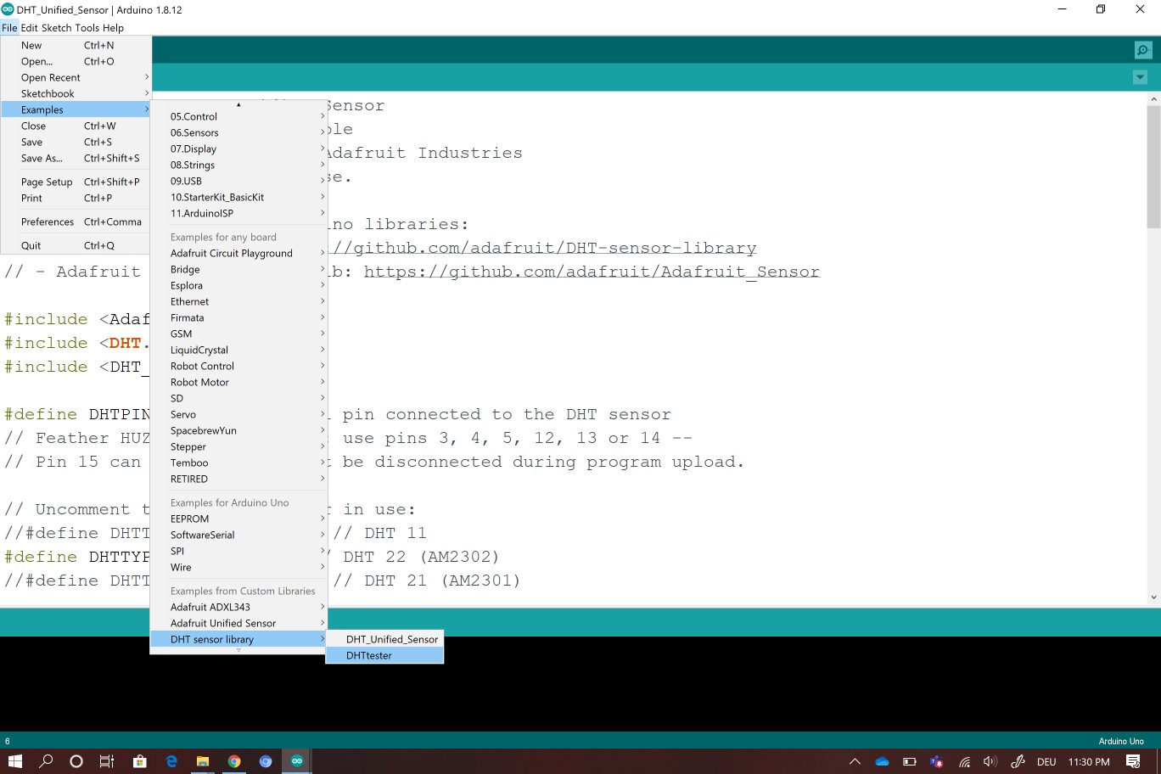The height and width of the screenshot is (774, 1161).
Task: Open the Help menu
Action: pyautogui.click(x=113, y=28)
